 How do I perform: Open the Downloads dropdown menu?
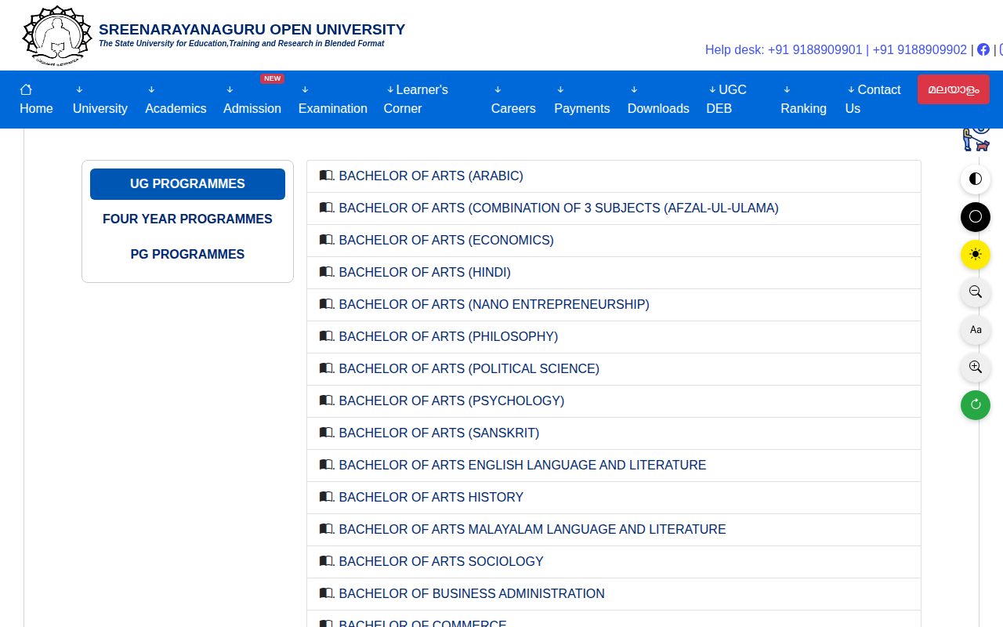click(658, 100)
